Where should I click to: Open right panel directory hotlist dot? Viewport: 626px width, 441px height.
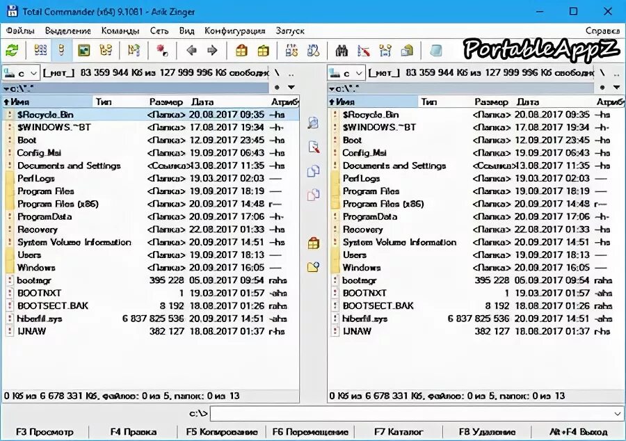[x=602, y=87]
